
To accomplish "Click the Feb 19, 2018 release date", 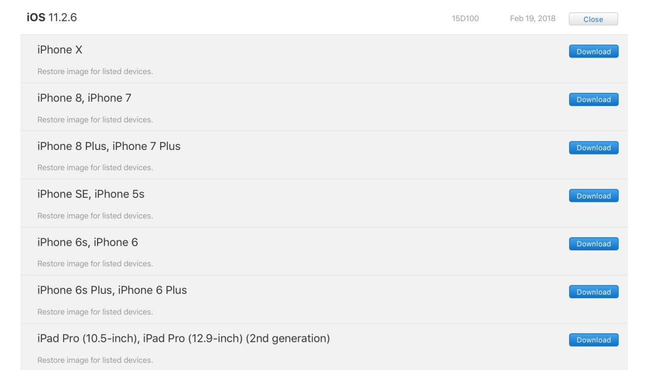I will tap(532, 19).
